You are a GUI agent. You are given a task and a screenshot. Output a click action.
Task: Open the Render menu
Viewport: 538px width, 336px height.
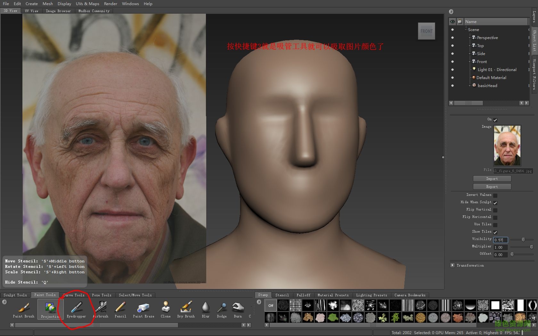click(110, 4)
